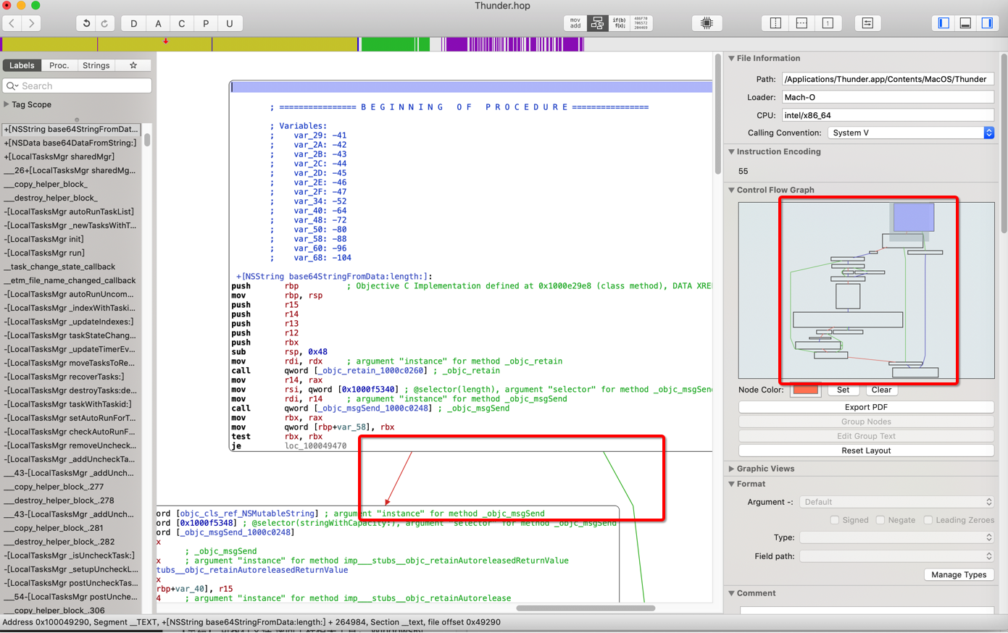
Task: Split view vertically icon
Action: click(775, 23)
